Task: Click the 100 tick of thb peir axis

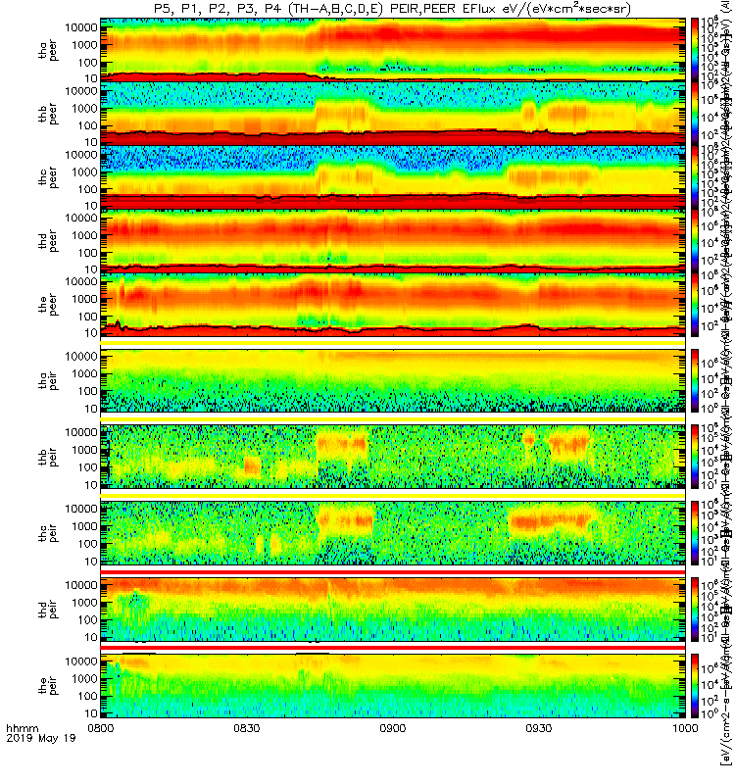Action: coord(87,467)
